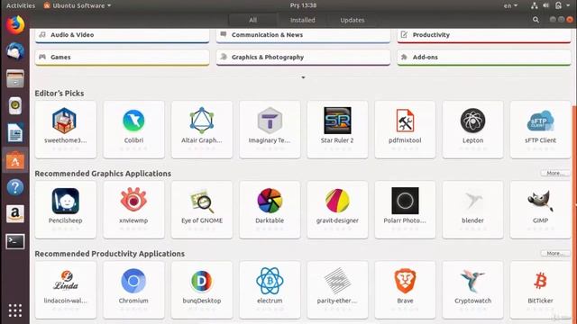Open Rhythmbox from the dock
The image size is (577, 324).
point(15,106)
